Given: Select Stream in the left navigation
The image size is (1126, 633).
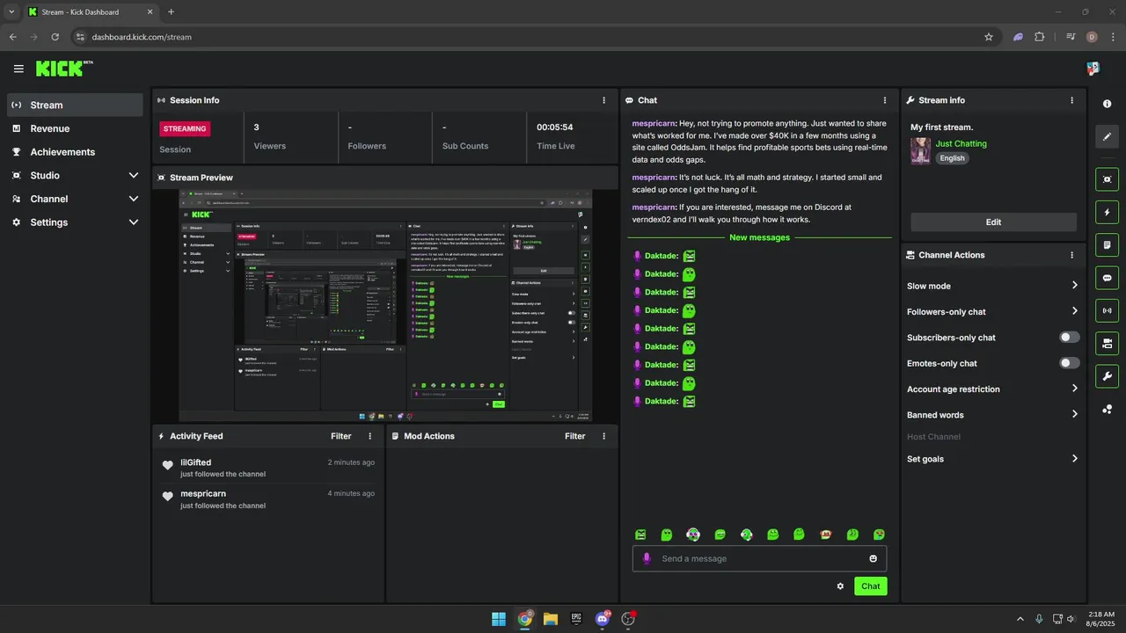Looking at the screenshot, I should (x=75, y=105).
